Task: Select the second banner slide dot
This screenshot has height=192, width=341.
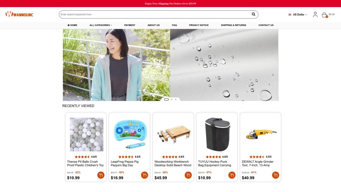Action: (x=171, y=99)
